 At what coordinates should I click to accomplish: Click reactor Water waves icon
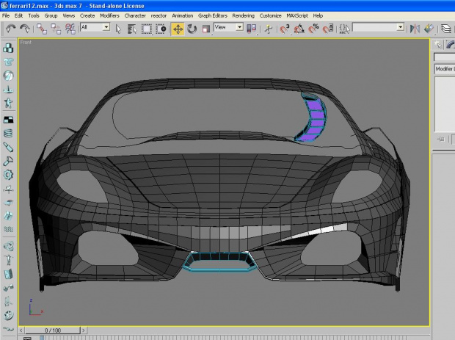(x=8, y=230)
